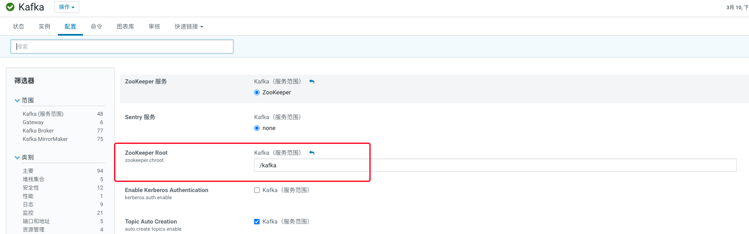Uncheck Topic Auto Creation checkbox
This screenshot has height=234, width=749.
click(x=257, y=222)
